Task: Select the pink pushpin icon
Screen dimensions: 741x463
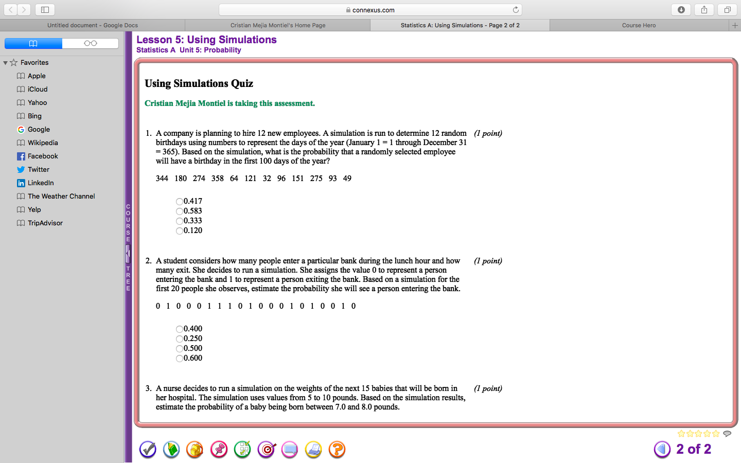Action: [219, 449]
